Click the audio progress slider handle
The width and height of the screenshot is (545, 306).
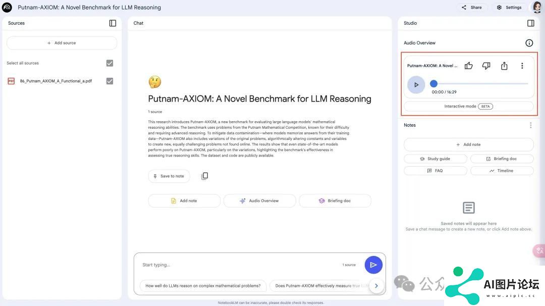(433, 83)
